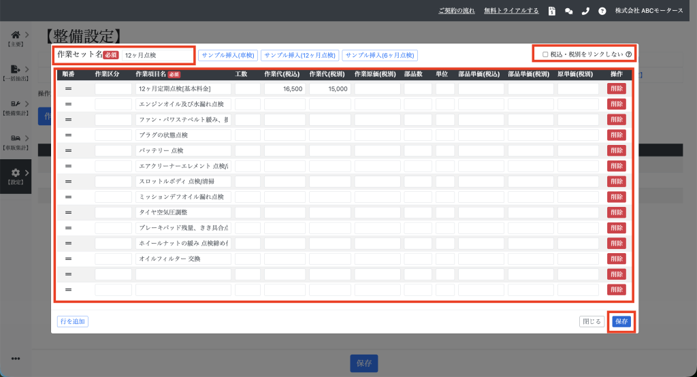Expand the 車販集計 sidebar chevron

click(x=27, y=137)
